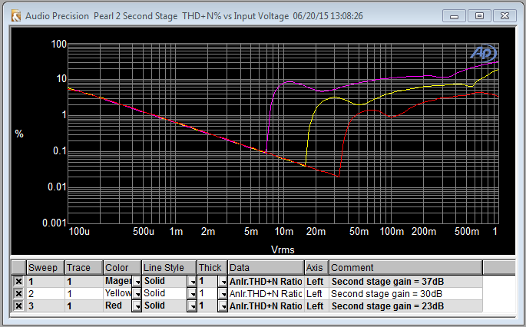Click Anlr.THD+N Ratio data cell in sweep 1
The image size is (526, 327).
pos(266,282)
